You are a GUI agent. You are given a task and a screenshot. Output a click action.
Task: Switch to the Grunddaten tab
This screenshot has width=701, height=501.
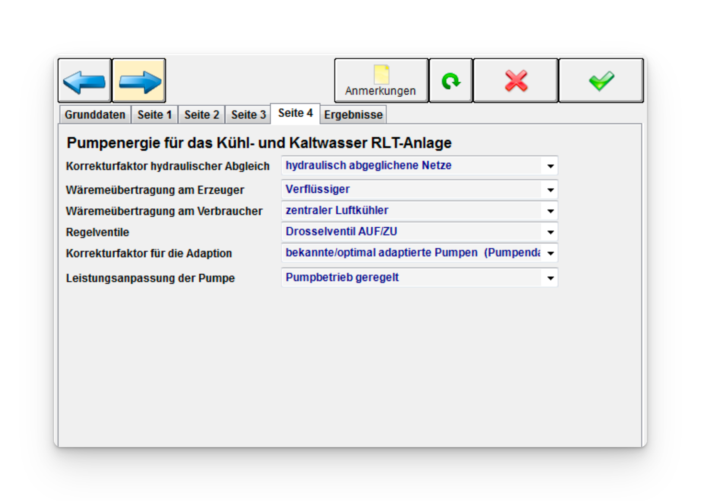[95, 115]
